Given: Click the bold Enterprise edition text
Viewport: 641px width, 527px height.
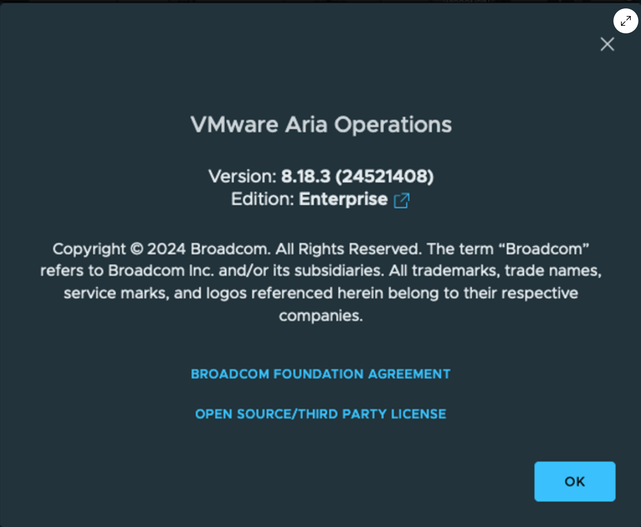Looking at the screenshot, I should pyautogui.click(x=343, y=199).
